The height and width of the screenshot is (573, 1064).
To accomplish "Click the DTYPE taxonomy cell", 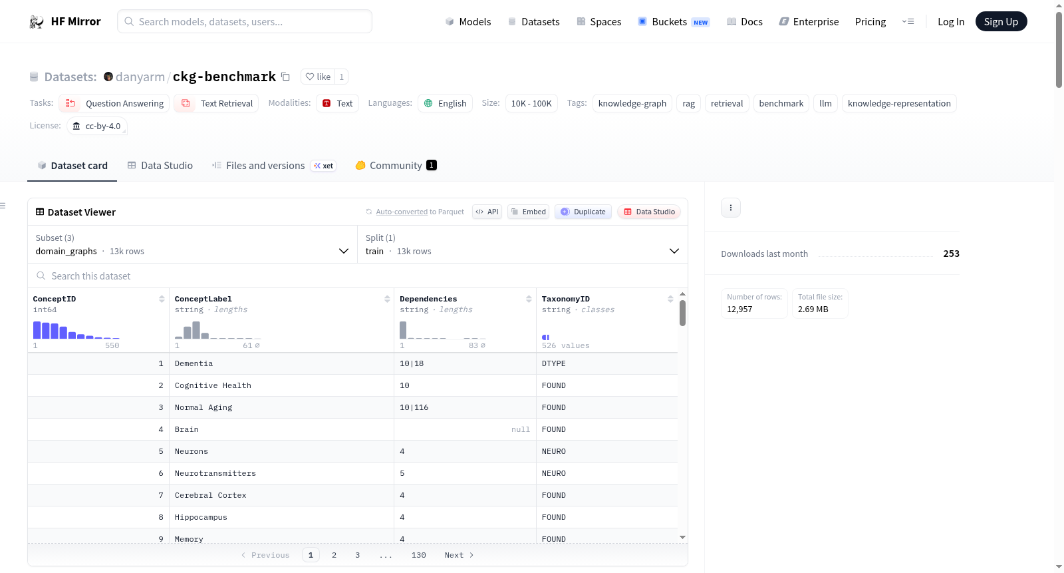I will (606, 363).
